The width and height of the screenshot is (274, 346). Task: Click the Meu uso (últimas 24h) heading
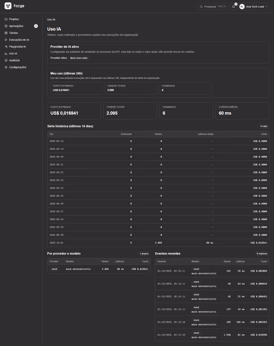[x=66, y=73]
